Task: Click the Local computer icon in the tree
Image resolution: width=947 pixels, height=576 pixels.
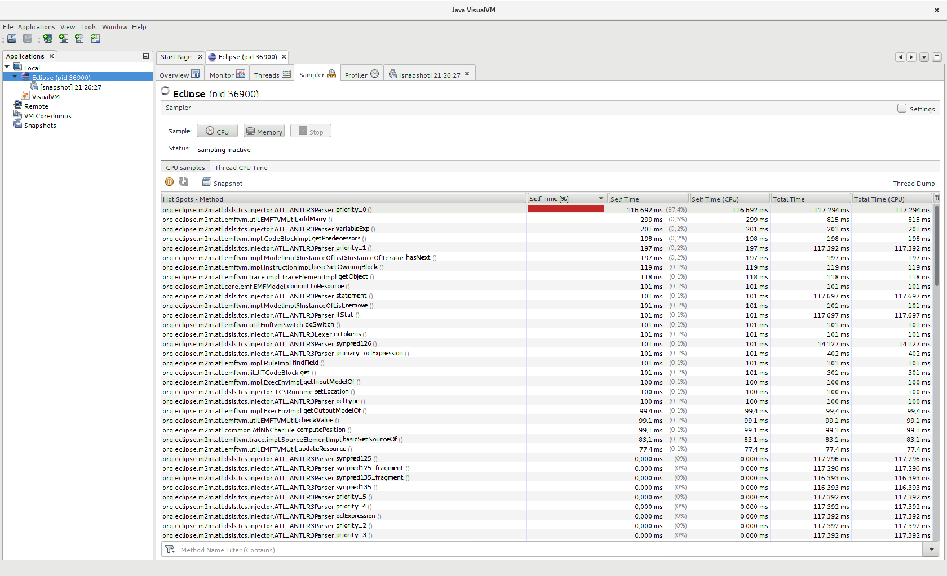Action: tap(17, 67)
